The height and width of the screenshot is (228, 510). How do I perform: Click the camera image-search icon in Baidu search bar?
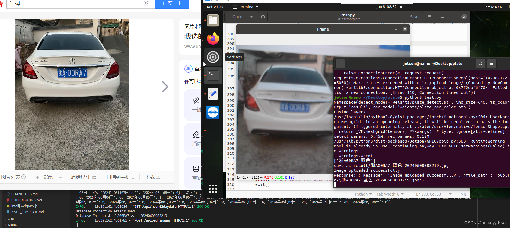[146, 3]
